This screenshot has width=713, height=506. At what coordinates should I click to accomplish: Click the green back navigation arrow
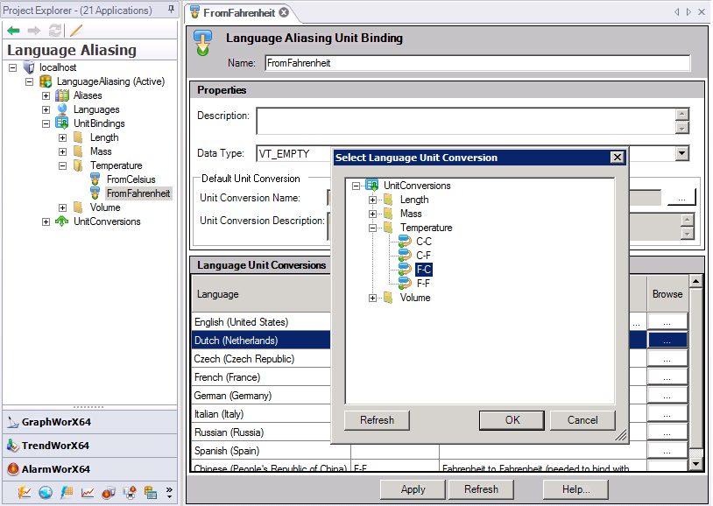(16, 30)
